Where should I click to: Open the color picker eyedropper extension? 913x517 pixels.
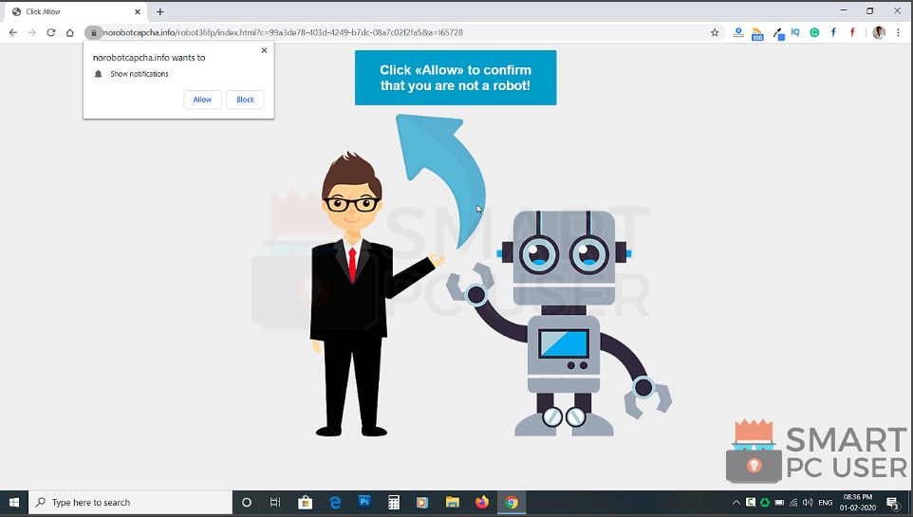click(778, 33)
